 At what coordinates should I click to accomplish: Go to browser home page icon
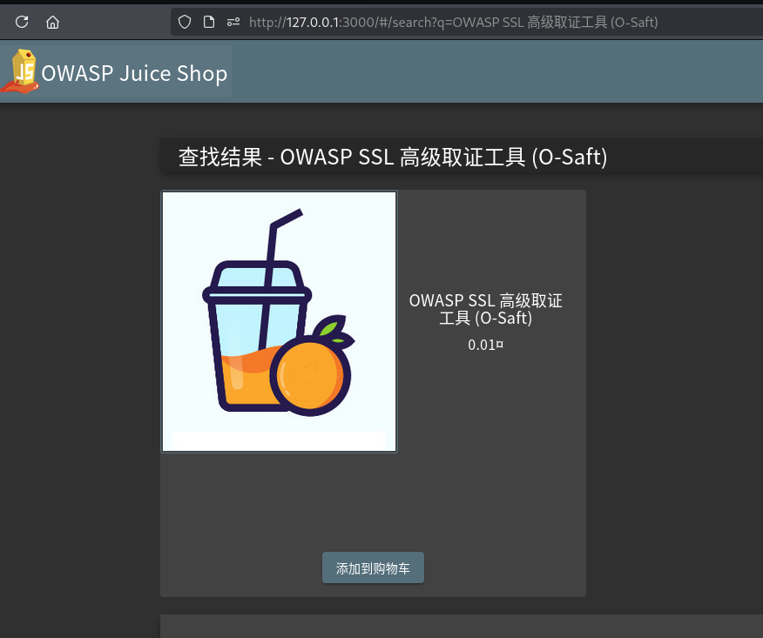click(x=52, y=22)
